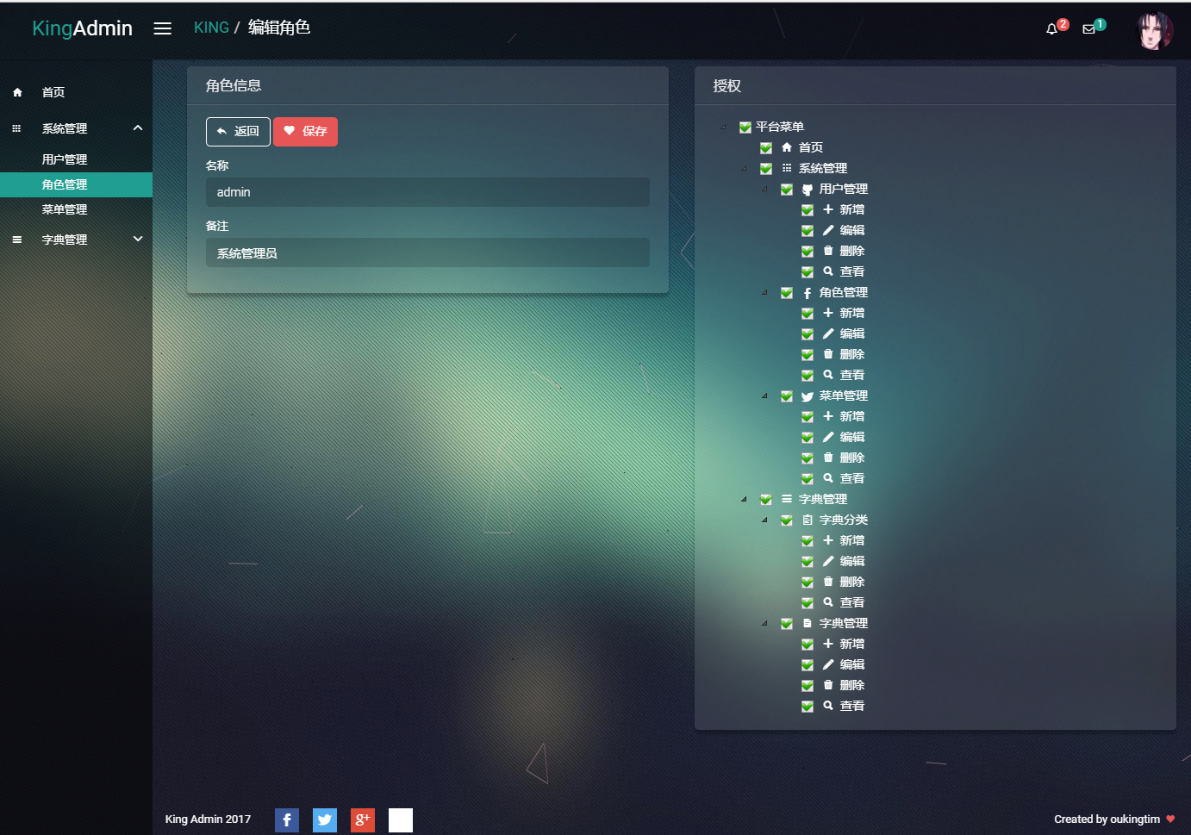
Task: Uncheck the 用户管理 checkbox in tree
Action: coord(787,190)
